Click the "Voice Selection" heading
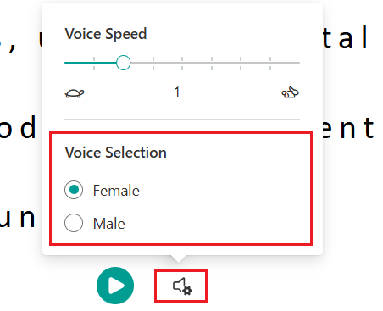Screen dimensions: 383x311 (116, 153)
